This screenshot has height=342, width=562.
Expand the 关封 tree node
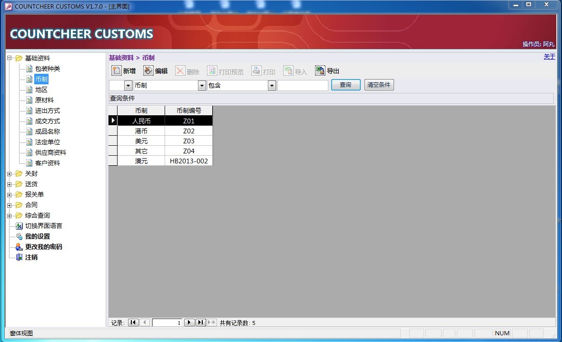(x=10, y=174)
